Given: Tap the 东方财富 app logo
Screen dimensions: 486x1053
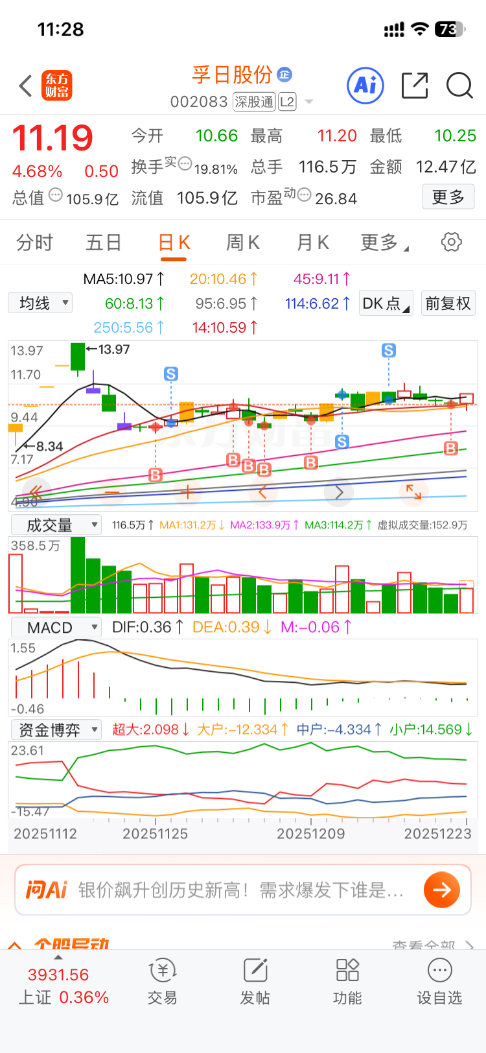Looking at the screenshot, I should click(56, 86).
